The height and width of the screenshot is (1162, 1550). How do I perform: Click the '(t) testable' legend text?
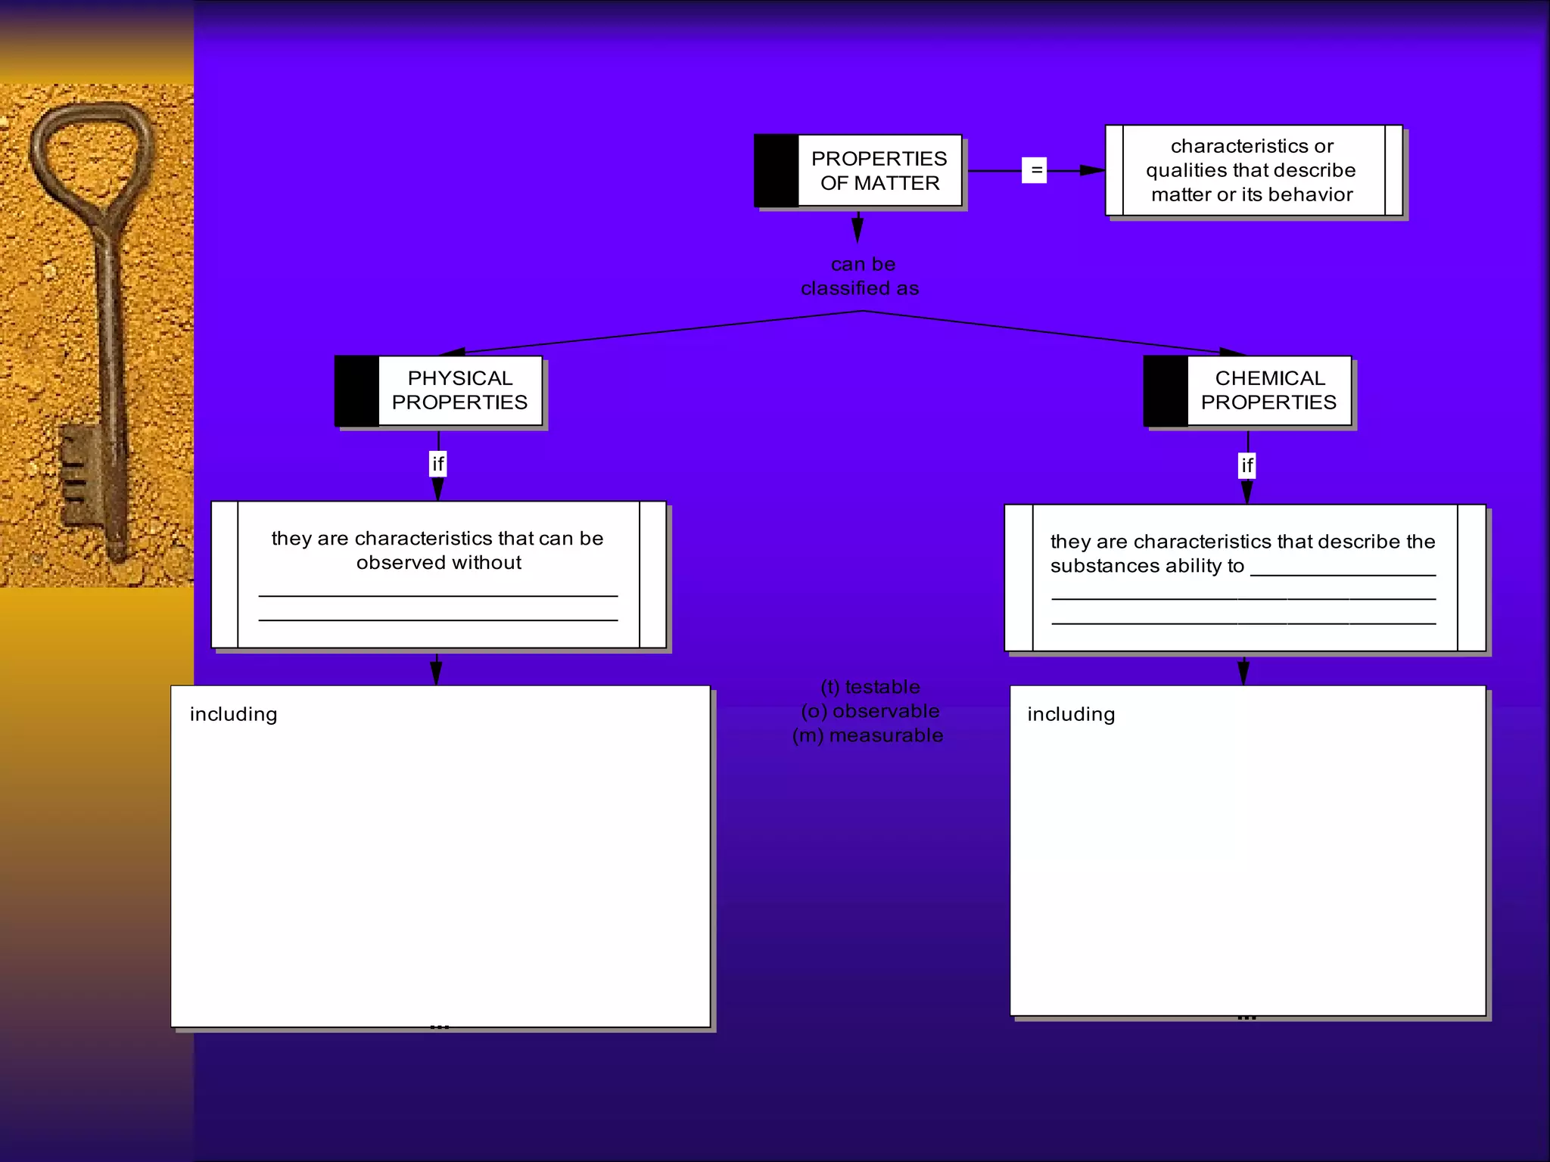tap(870, 687)
